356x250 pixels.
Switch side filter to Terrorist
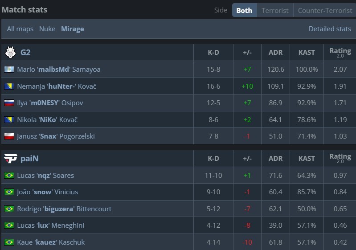pyautogui.click(x=275, y=10)
